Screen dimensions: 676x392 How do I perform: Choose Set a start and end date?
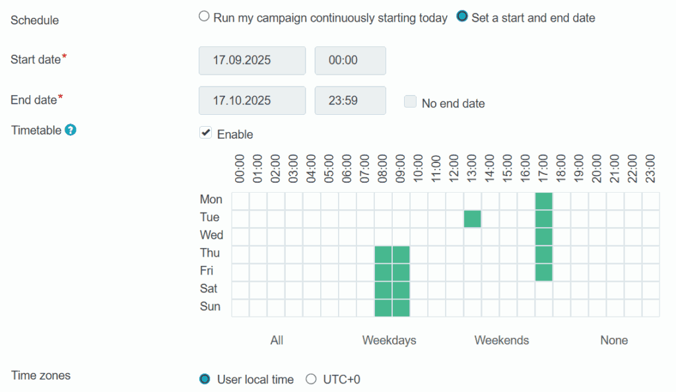462,17
